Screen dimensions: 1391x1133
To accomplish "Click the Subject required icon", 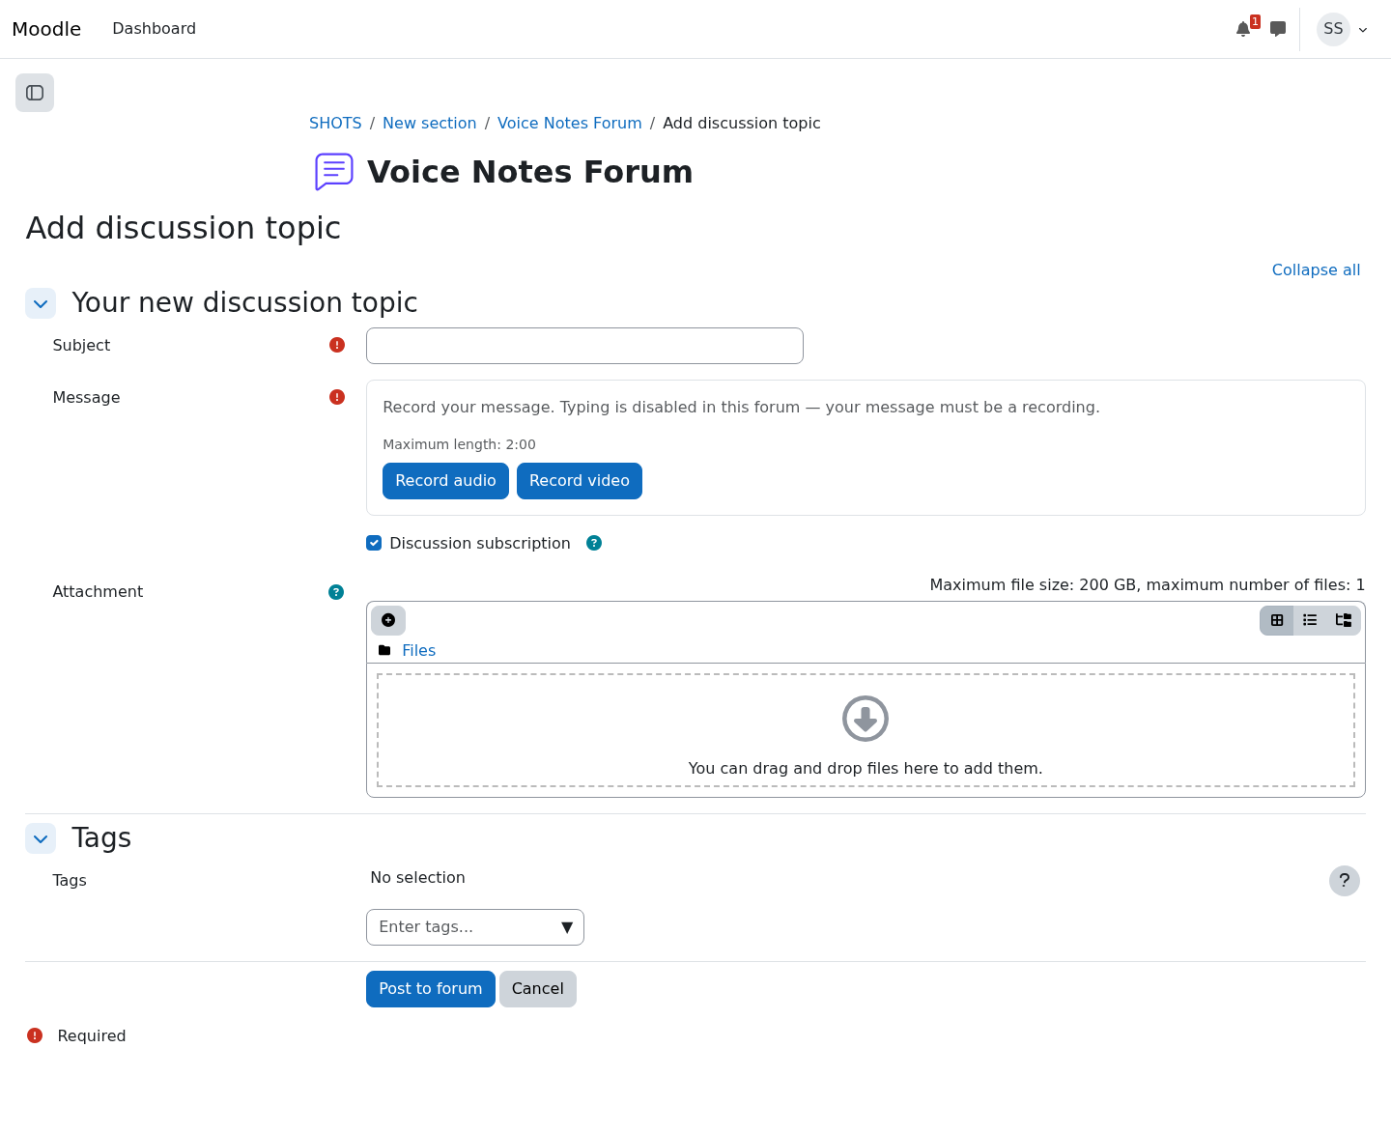I will point(337,345).
